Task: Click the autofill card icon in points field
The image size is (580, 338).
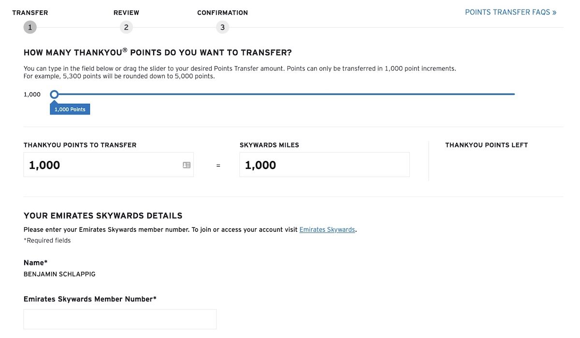Action: point(187,165)
